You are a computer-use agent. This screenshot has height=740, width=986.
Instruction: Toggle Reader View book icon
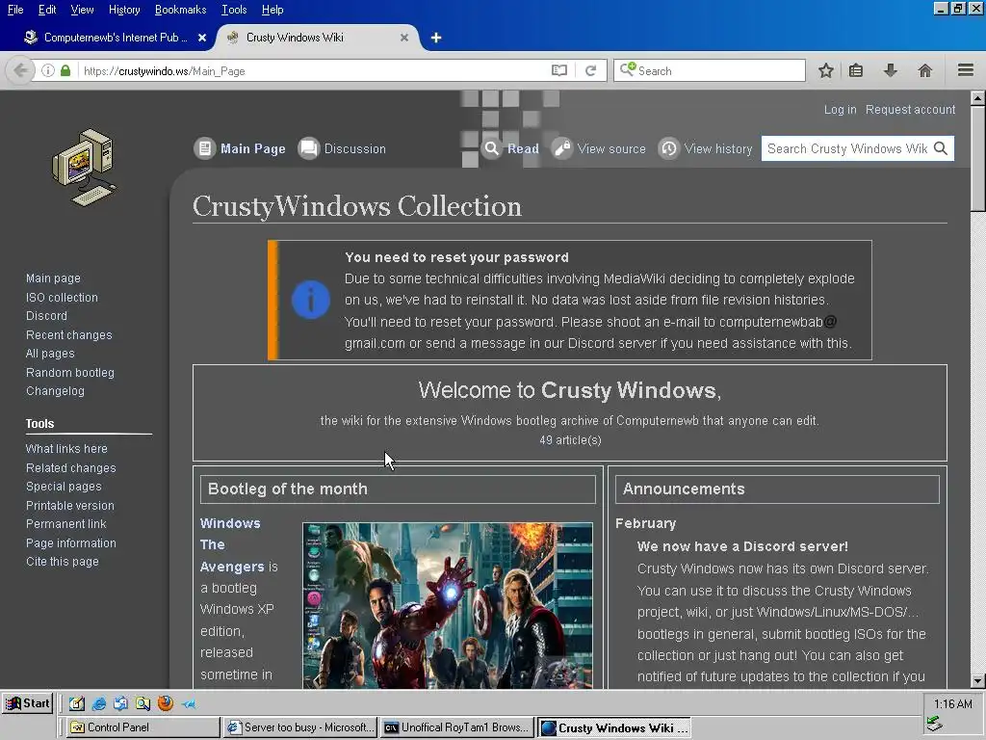(559, 70)
